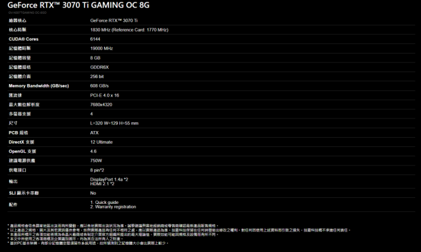Image resolution: width=421 pixels, height=252 pixels.
Task: Click the '750W' recommended PSU value
Action: click(x=96, y=161)
